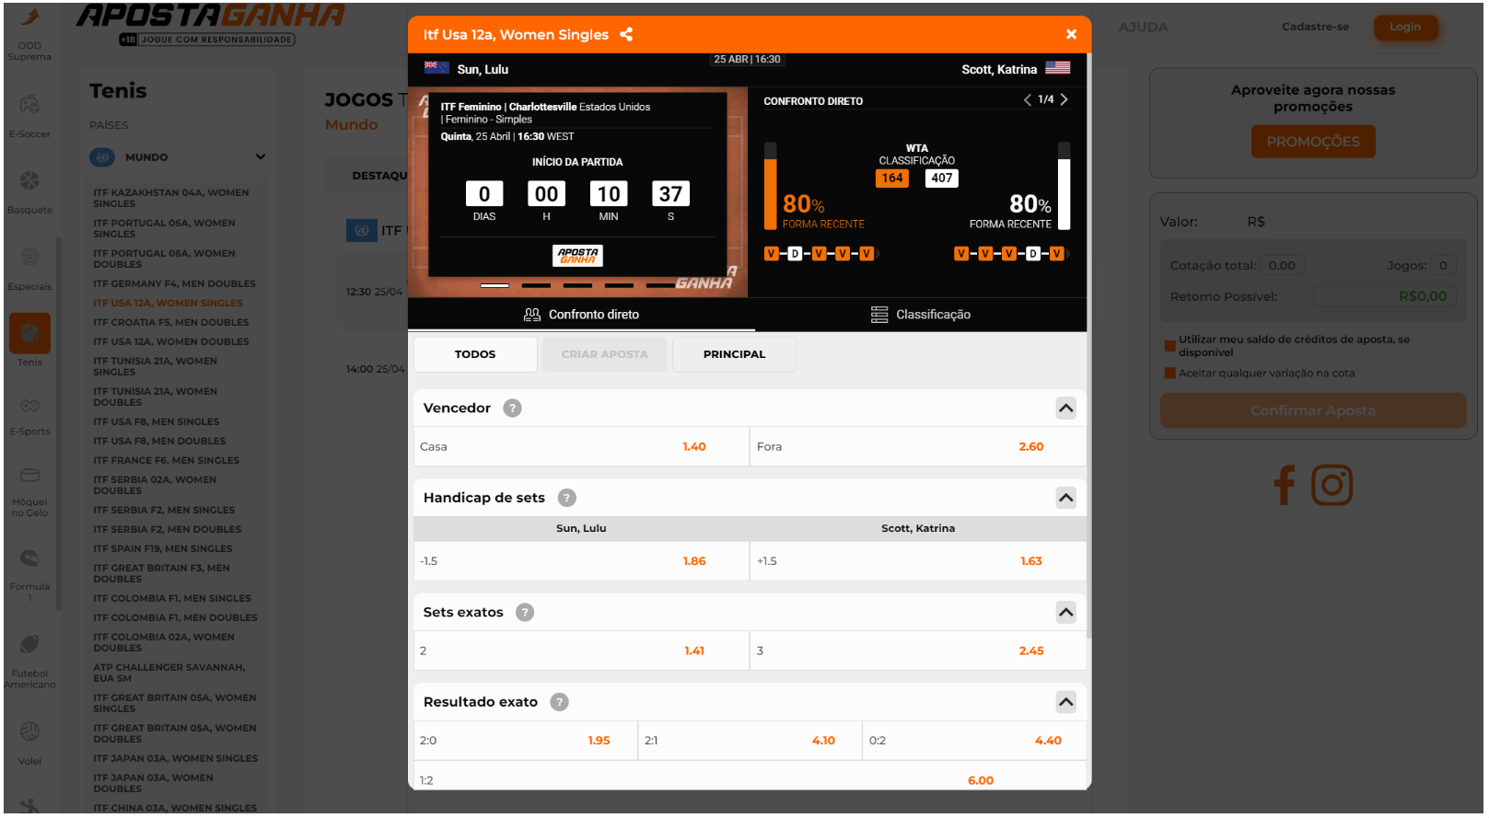The height and width of the screenshot is (818, 1489).
Task: Open ITF Croatia F5 Men Doubles
Action: pyautogui.click(x=170, y=323)
